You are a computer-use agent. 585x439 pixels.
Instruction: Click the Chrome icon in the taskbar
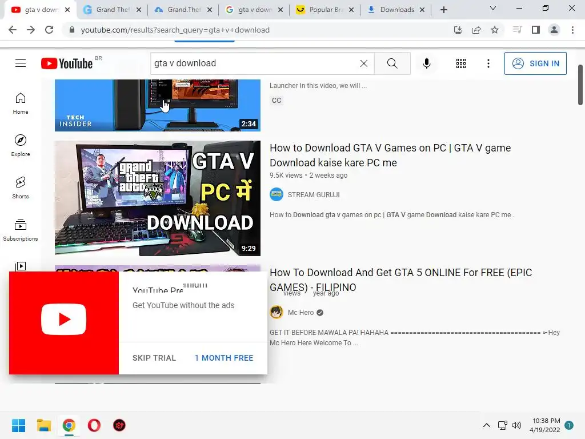tap(69, 425)
